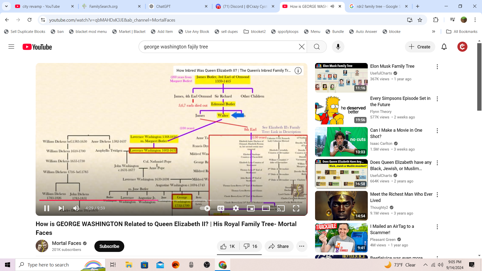The image size is (482, 271).
Task: Start voice search with microphone
Action: pyautogui.click(x=338, y=47)
